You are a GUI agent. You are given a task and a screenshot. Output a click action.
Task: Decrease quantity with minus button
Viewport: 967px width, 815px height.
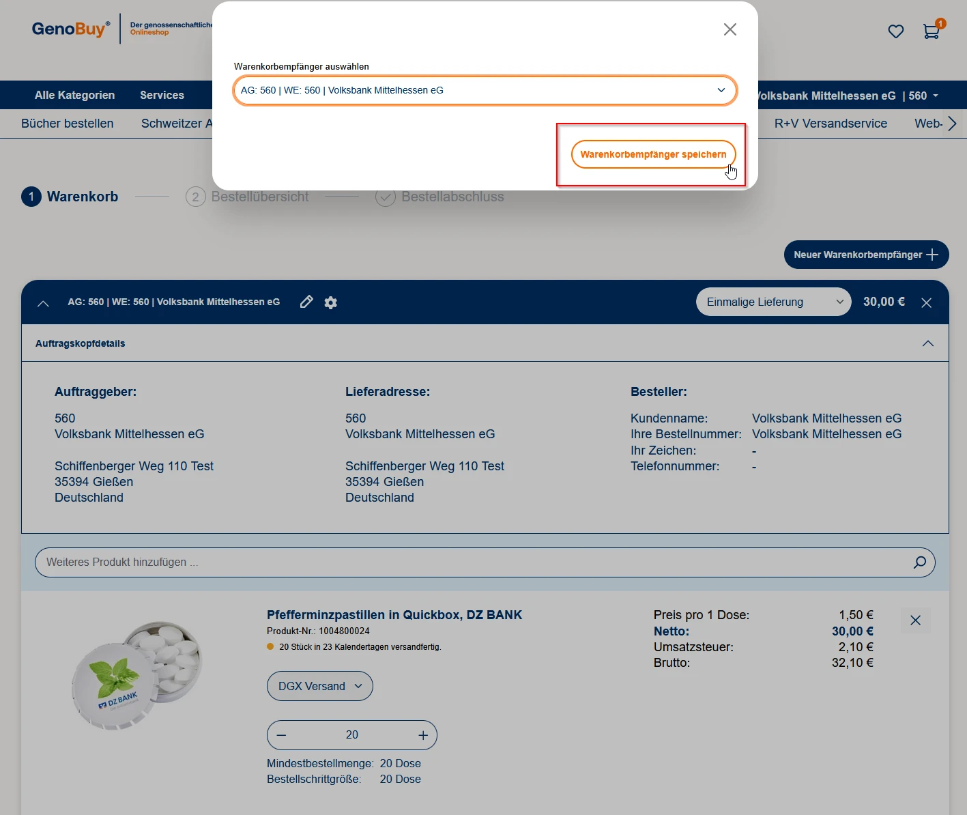tap(282, 735)
